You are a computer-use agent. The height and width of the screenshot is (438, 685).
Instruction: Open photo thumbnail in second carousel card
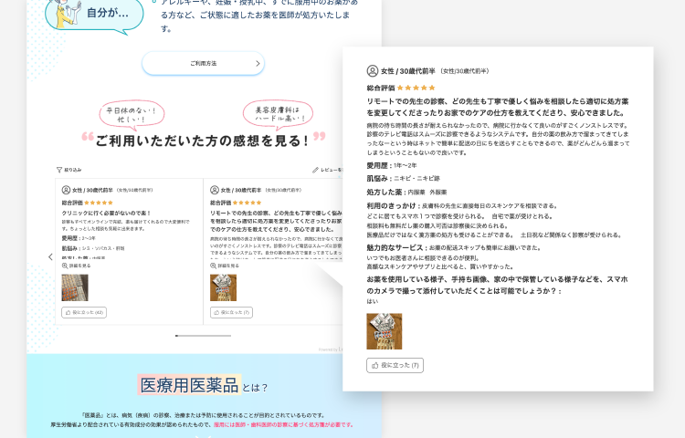[223, 287]
